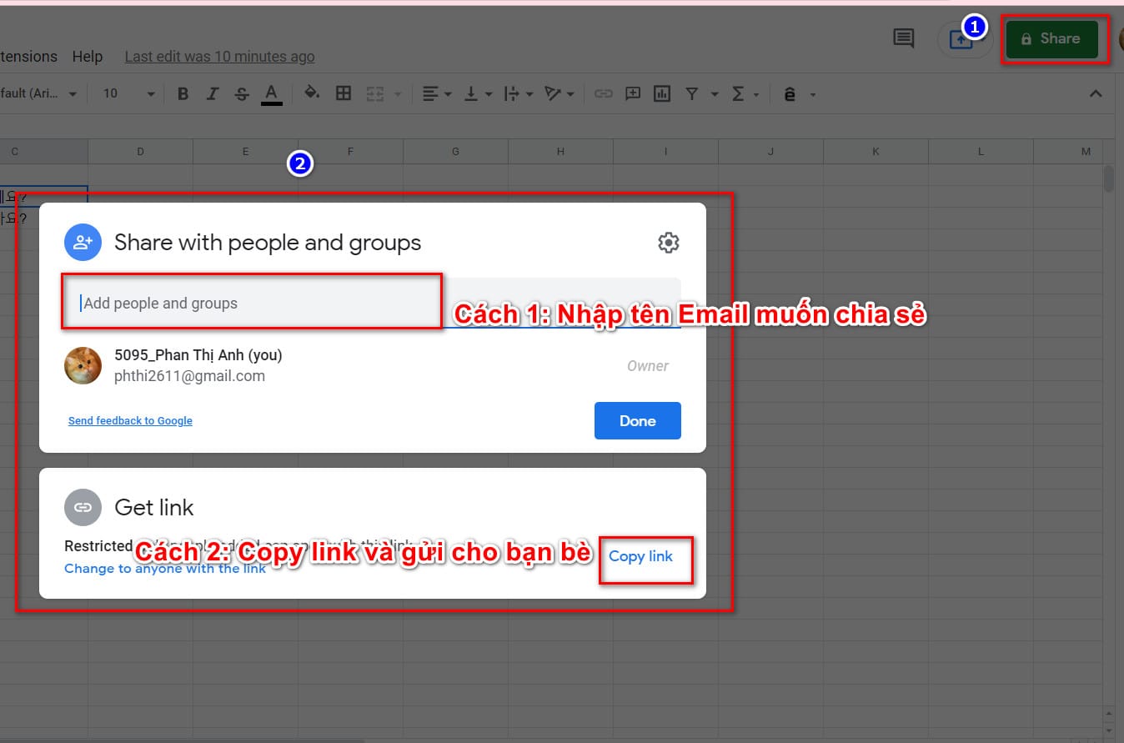1124x743 pixels.
Task: Click the Done button
Action: [637, 421]
